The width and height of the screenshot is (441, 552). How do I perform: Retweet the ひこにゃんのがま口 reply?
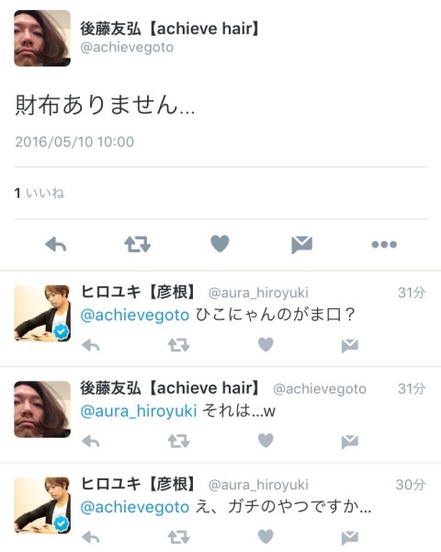click(178, 345)
